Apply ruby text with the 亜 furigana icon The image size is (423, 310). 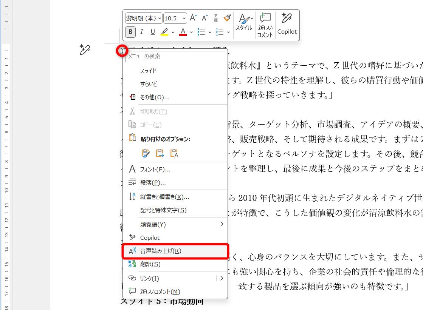pos(216,17)
